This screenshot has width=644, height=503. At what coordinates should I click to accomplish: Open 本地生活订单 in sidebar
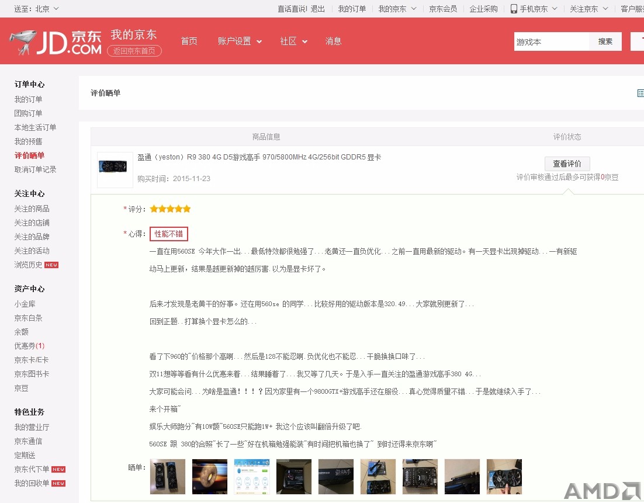[x=35, y=127]
